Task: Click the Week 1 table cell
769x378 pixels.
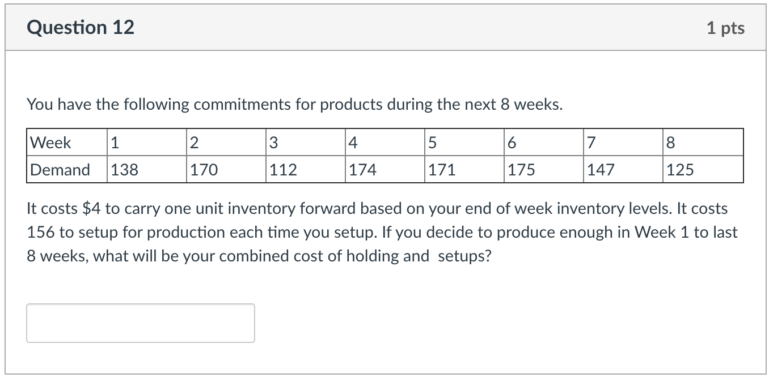Action: 146,143
